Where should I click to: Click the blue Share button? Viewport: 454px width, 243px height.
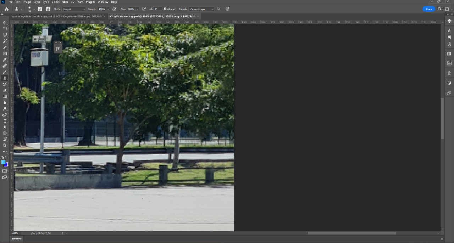point(428,9)
